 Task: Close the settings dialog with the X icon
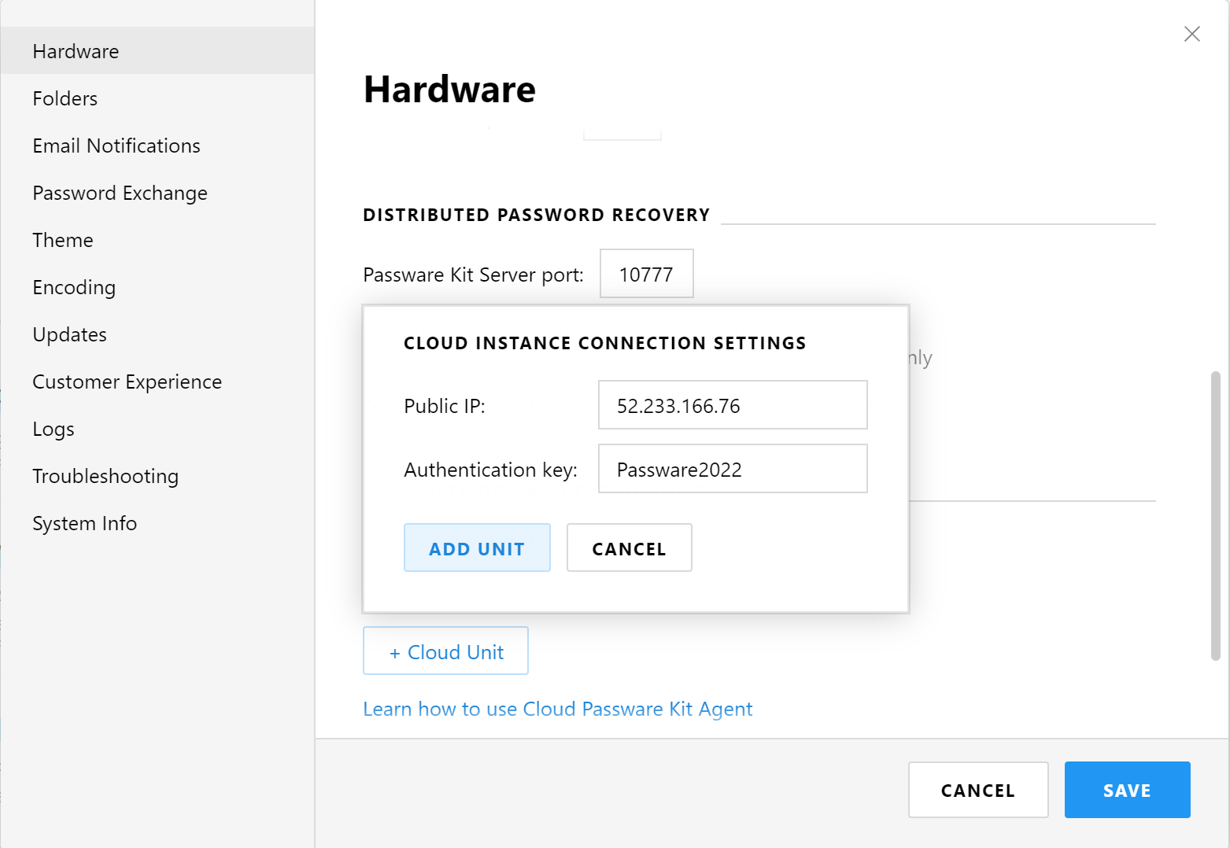coord(1191,34)
